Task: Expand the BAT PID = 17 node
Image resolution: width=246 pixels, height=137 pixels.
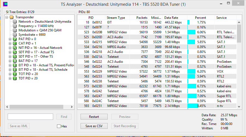Action: click(10, 61)
